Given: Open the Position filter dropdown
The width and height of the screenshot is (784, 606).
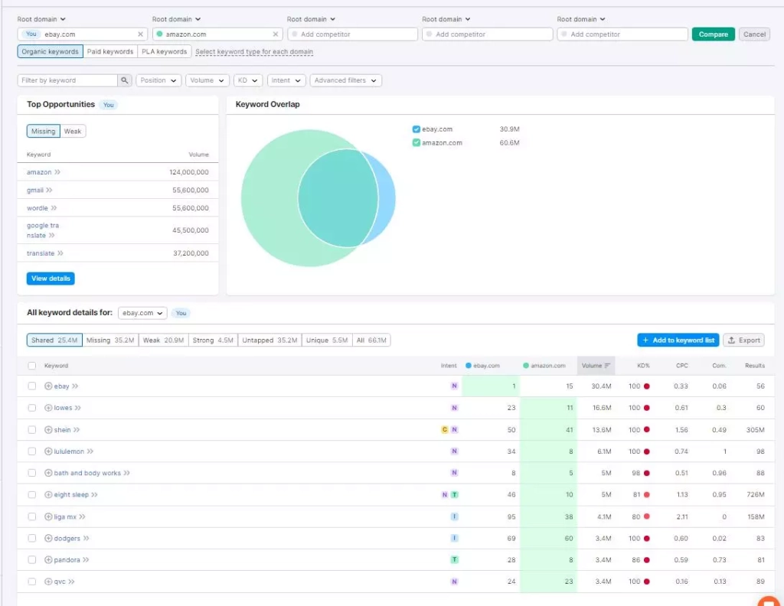Looking at the screenshot, I should (x=158, y=80).
